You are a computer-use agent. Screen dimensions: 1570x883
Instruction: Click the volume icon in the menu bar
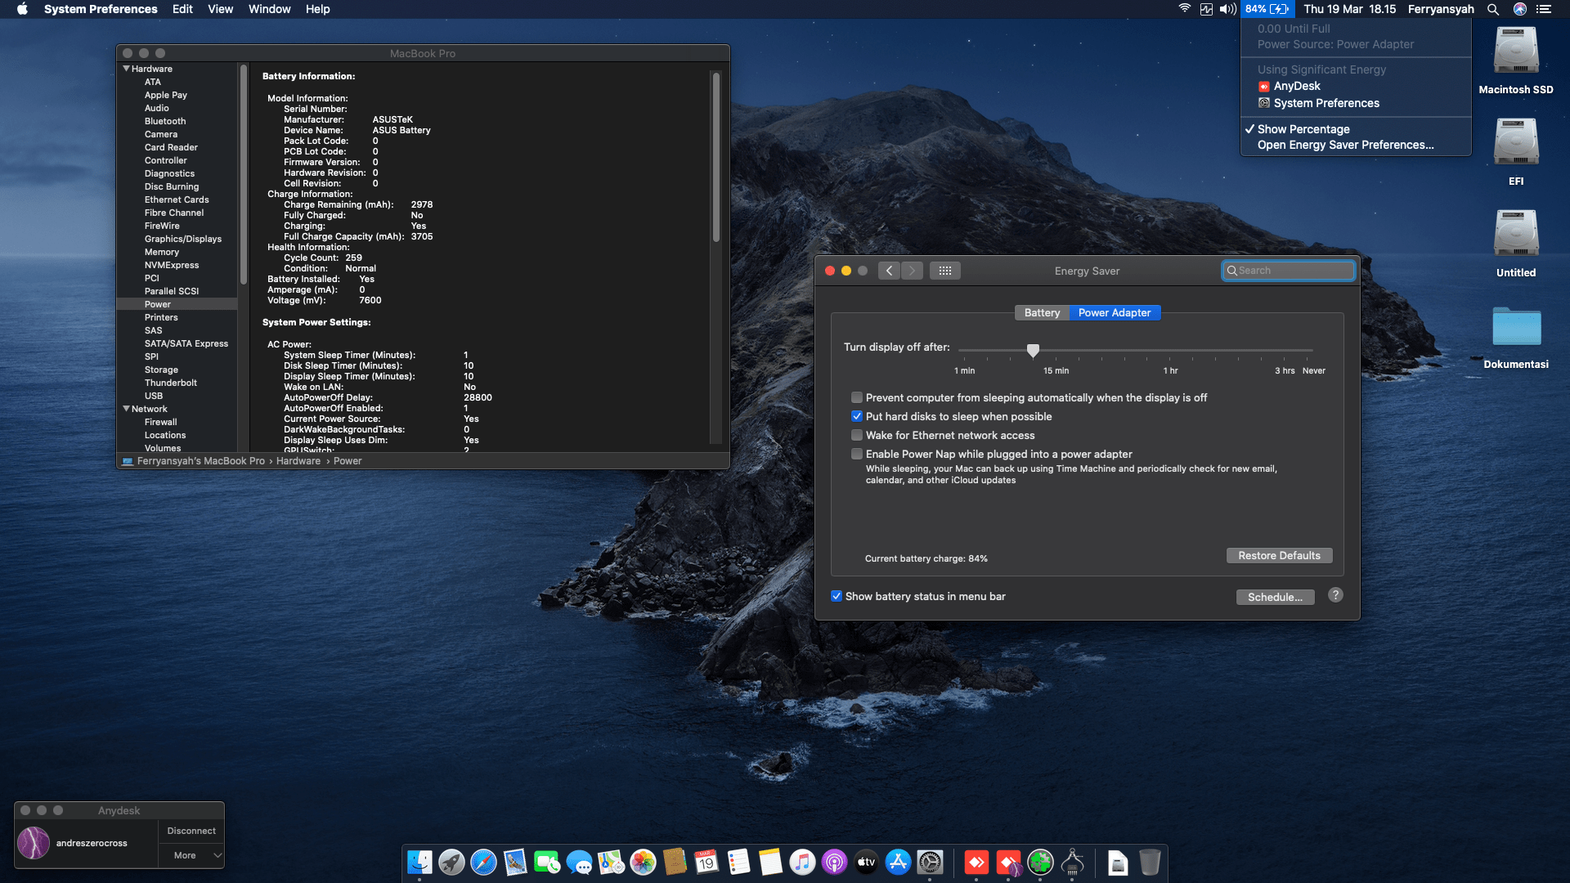point(1227,9)
